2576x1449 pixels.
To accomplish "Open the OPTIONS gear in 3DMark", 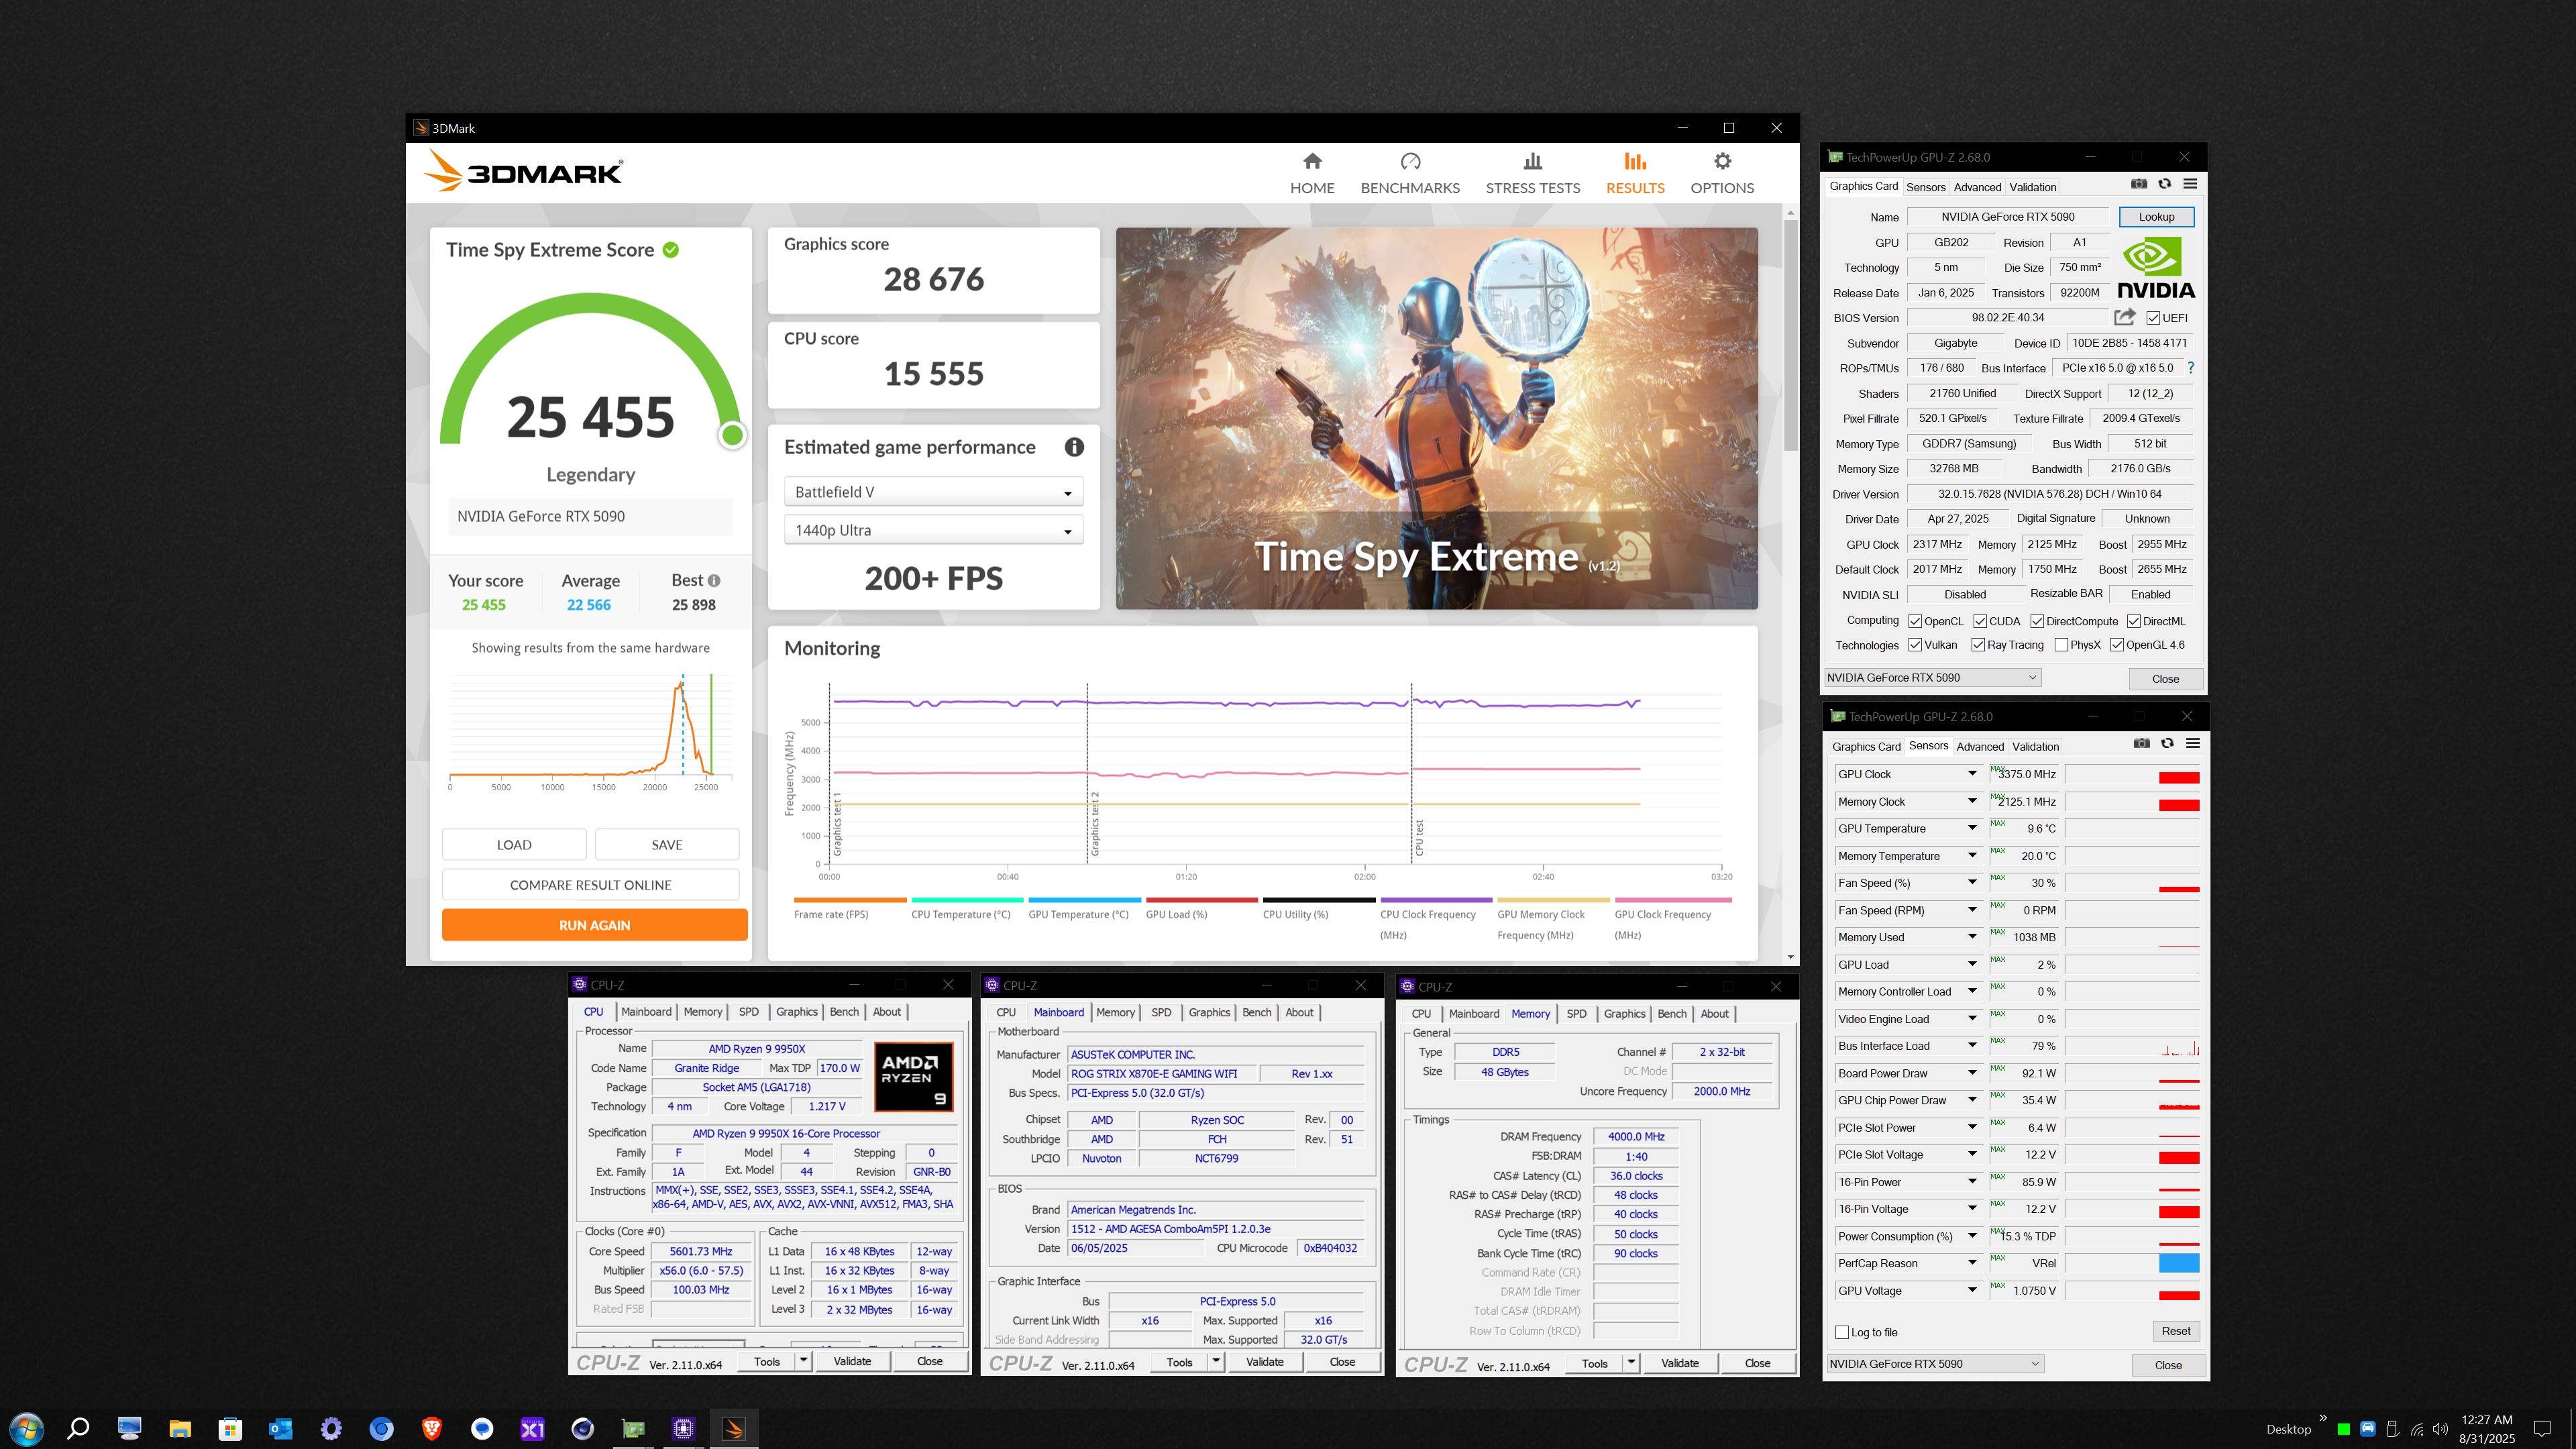I will click(1722, 173).
